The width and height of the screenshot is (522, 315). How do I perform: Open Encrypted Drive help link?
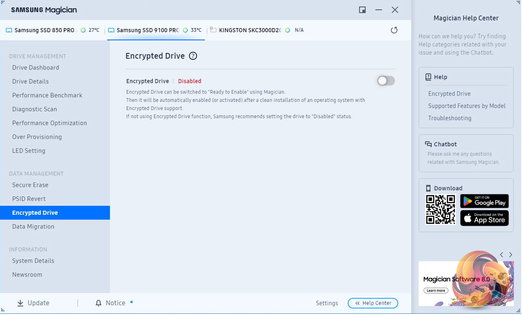coord(449,94)
